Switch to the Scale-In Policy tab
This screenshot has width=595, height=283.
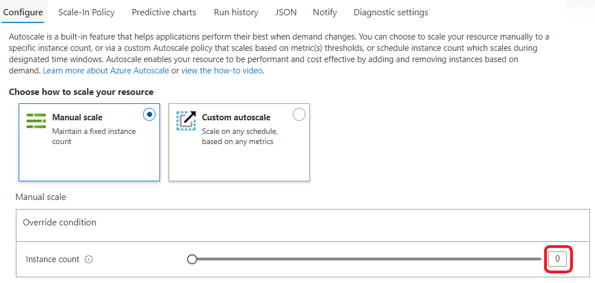(86, 12)
